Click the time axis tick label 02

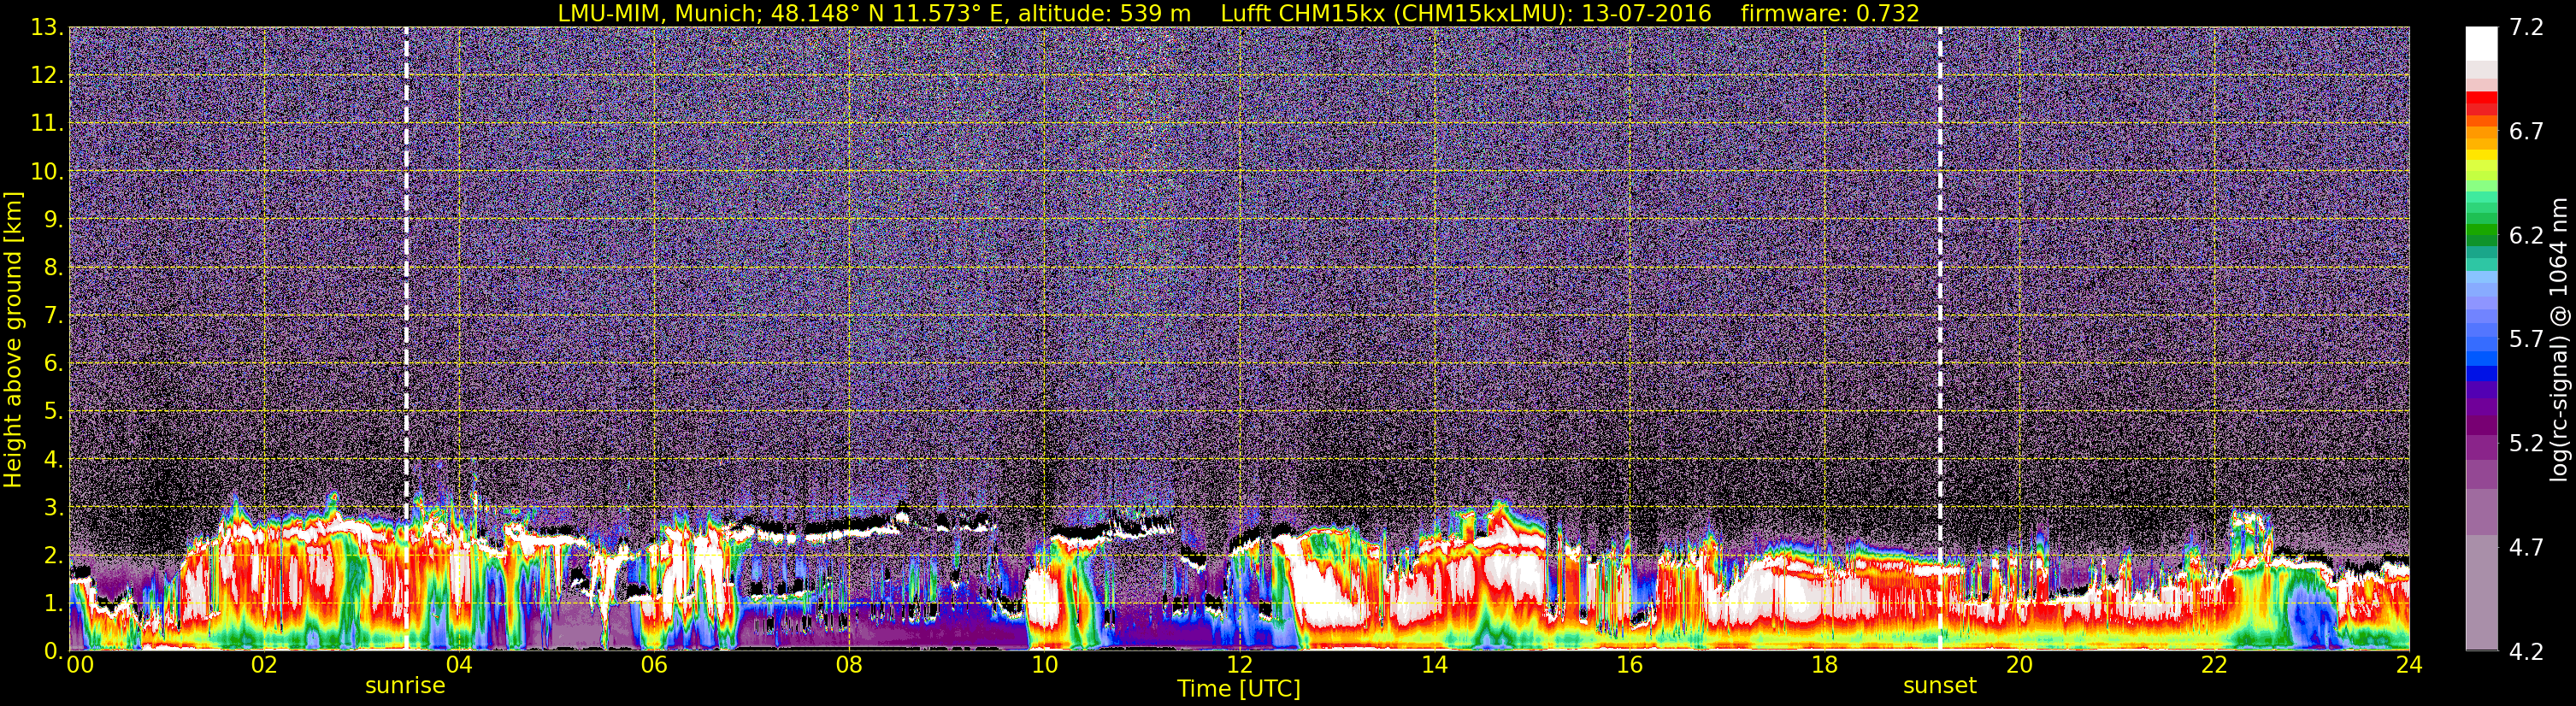coord(264,666)
